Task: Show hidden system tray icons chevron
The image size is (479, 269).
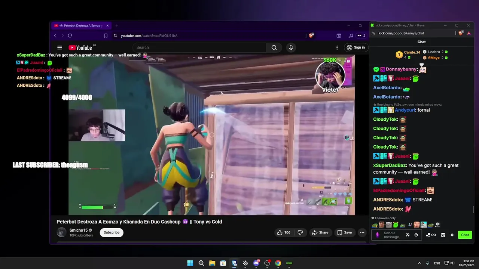Action: tap(419, 263)
